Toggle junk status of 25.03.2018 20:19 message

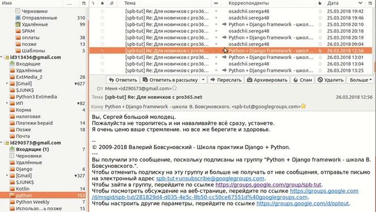320,38
